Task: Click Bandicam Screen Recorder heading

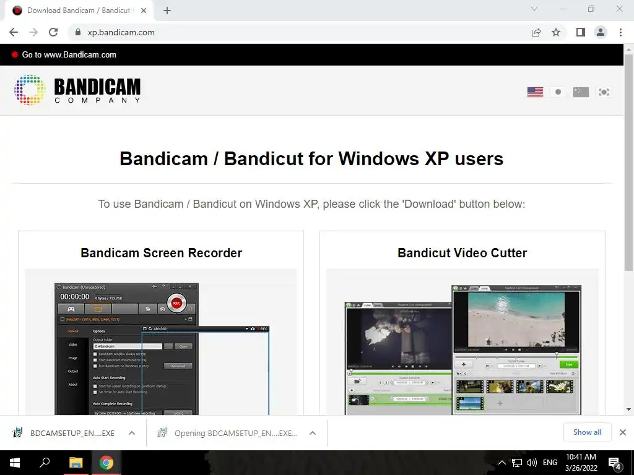Action: 162,253
